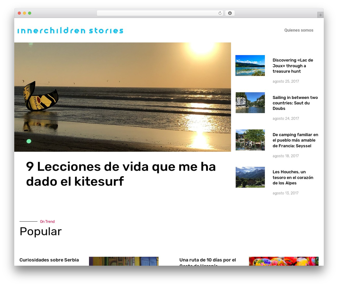Read 'Discovering Lac de Joux' article

pyautogui.click(x=293, y=66)
